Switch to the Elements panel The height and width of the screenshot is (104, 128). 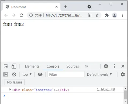coord(32,66)
